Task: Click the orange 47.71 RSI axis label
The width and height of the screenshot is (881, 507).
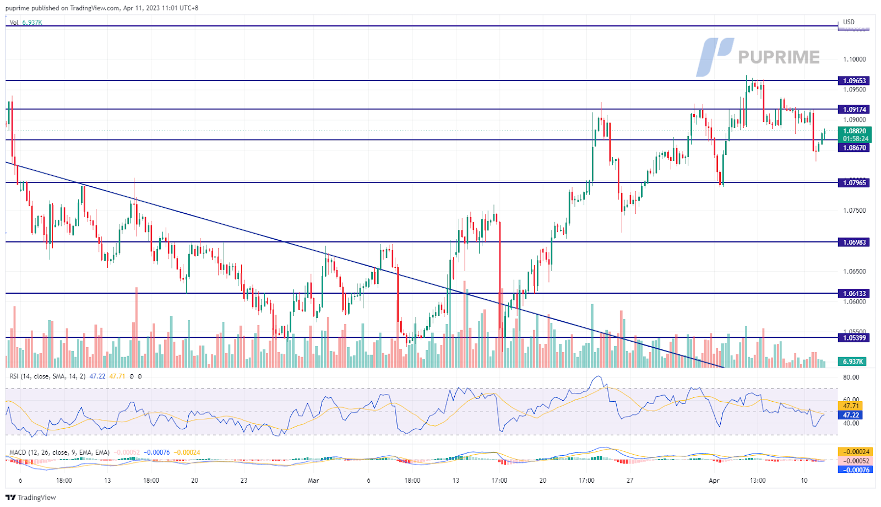Action: coord(851,406)
